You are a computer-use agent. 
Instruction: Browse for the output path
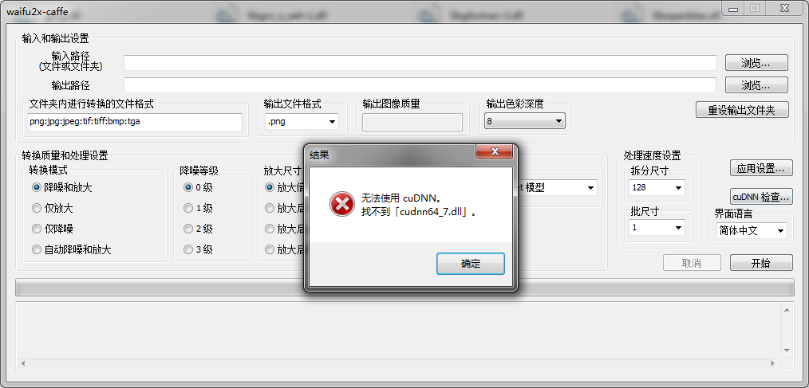[x=756, y=85]
